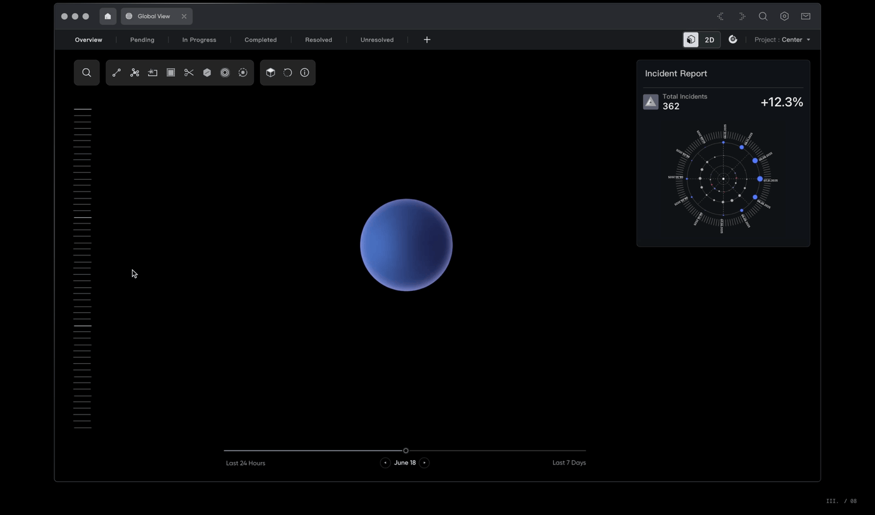Select the marker-in-frame tool
This screenshot has width=875, height=515.
point(152,72)
